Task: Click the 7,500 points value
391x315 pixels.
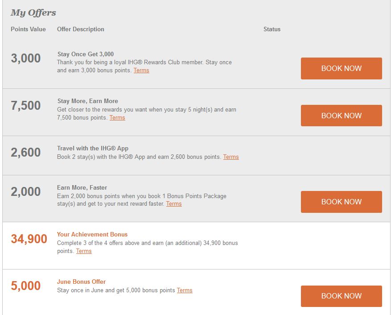Action: coord(26,105)
